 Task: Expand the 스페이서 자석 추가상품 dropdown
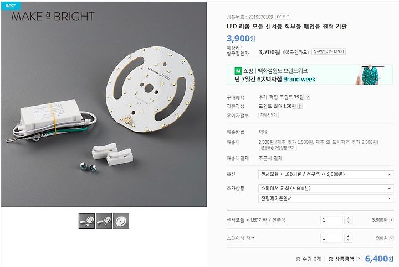(x=326, y=189)
